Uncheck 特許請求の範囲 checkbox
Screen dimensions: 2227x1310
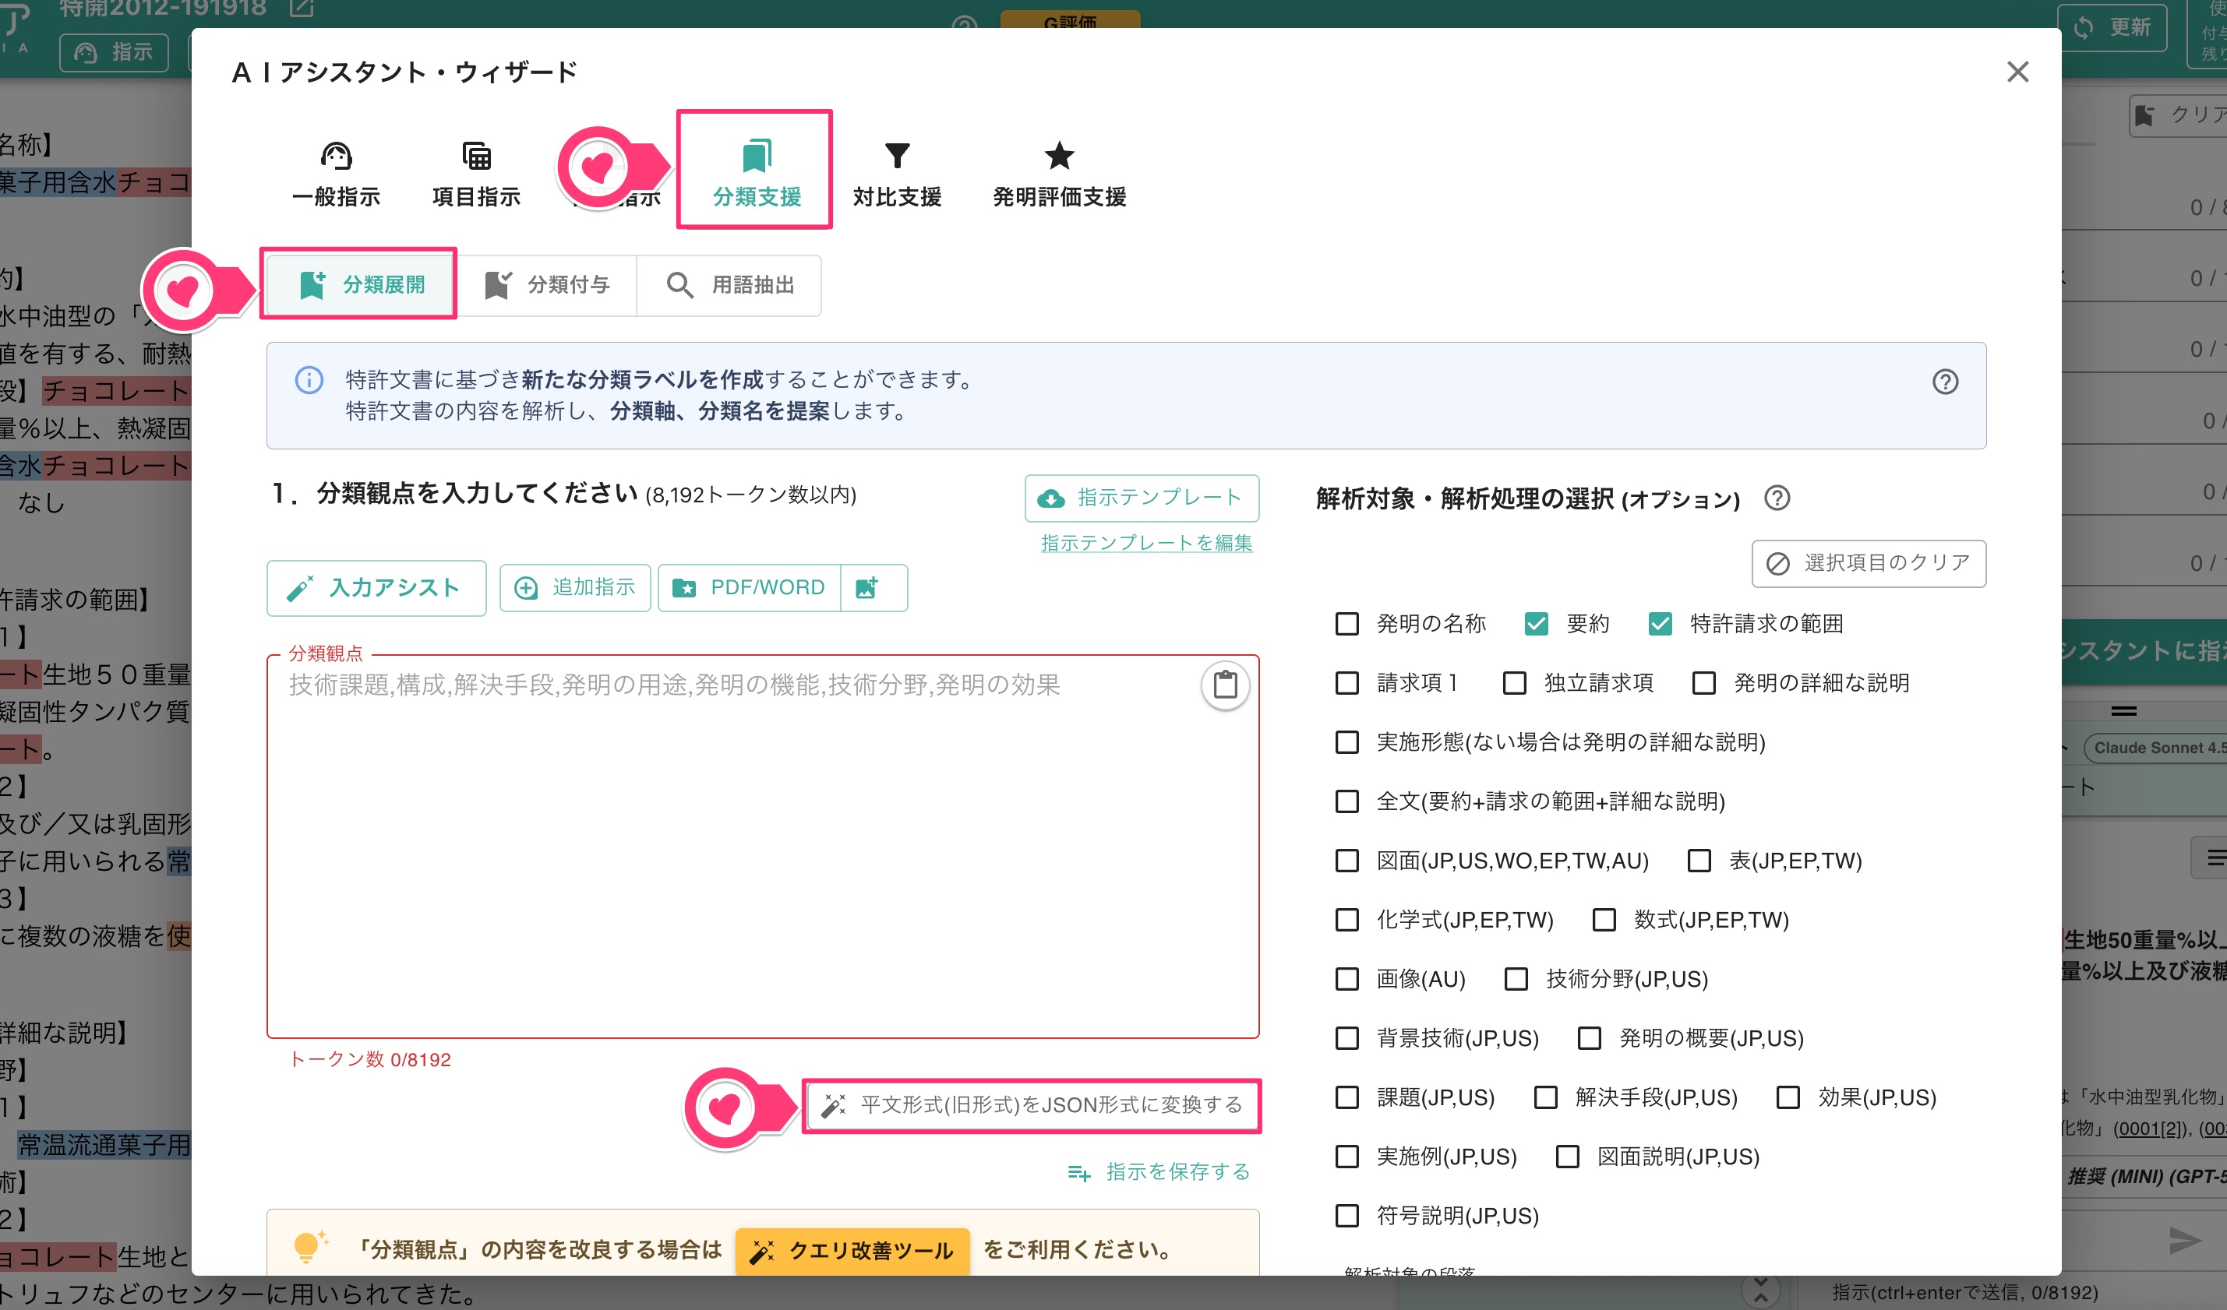coord(1660,624)
